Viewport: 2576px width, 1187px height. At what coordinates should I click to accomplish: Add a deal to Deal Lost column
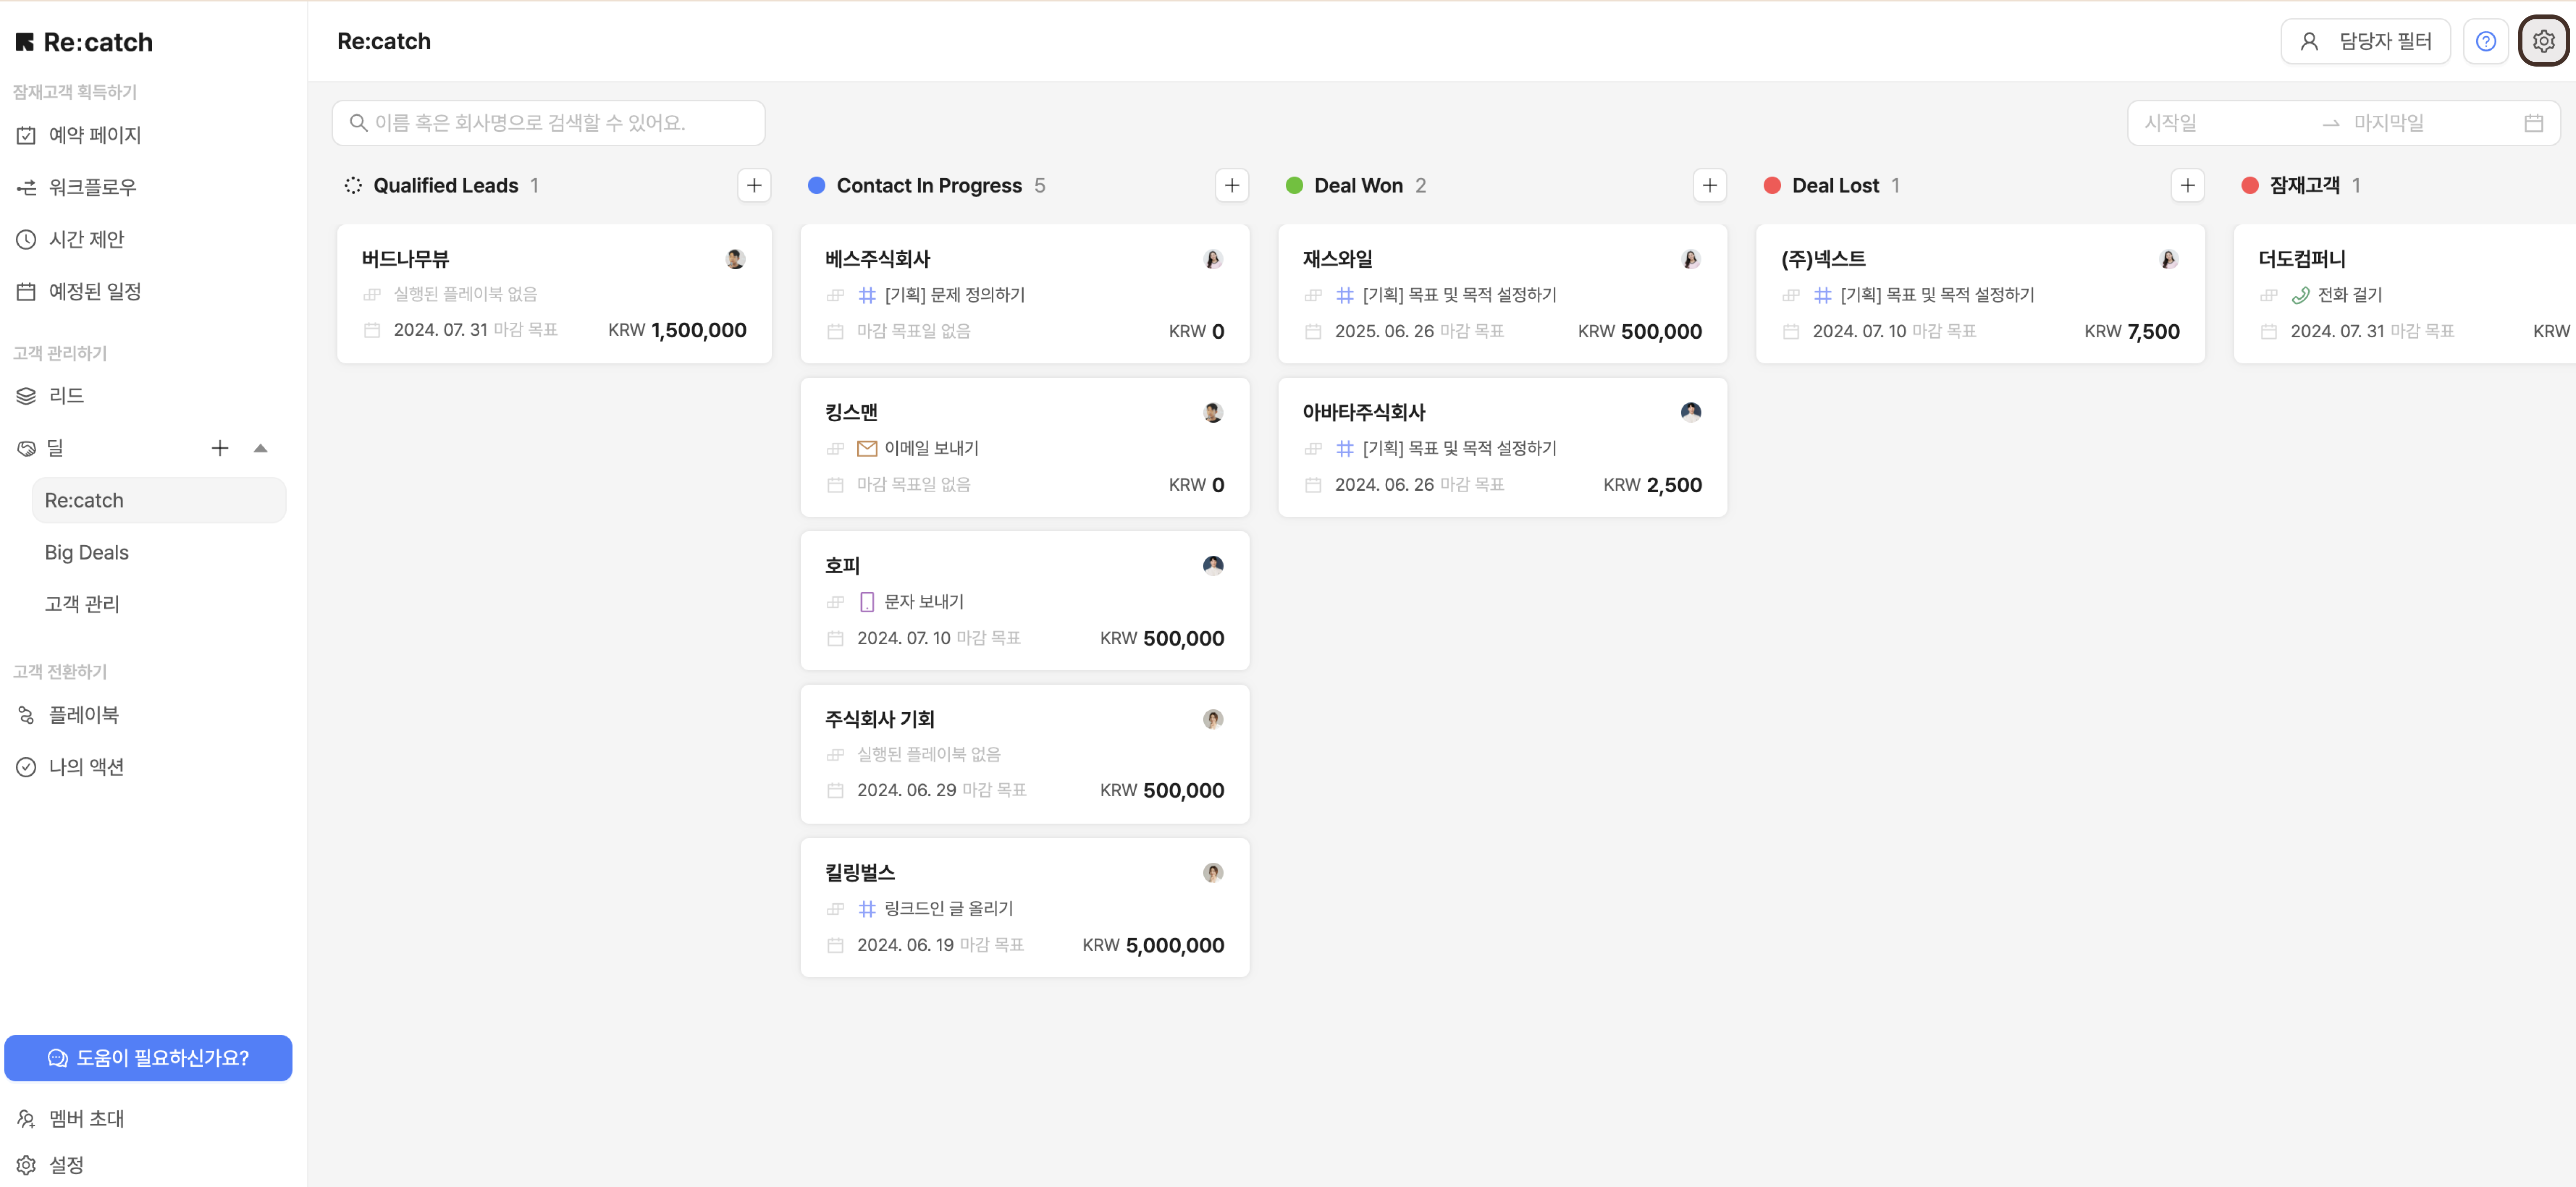point(2187,185)
